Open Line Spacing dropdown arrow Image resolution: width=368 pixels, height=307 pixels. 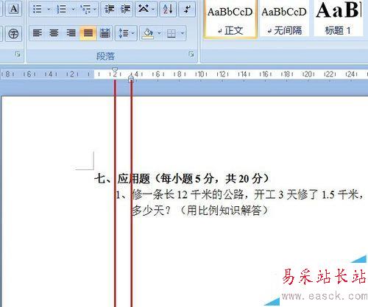tap(133, 33)
